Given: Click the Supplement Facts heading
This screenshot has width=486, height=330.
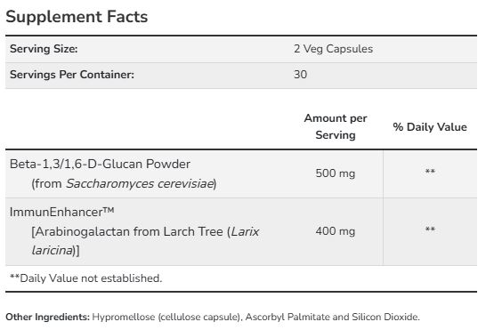Looking at the screenshot, I should pyautogui.click(x=77, y=17).
